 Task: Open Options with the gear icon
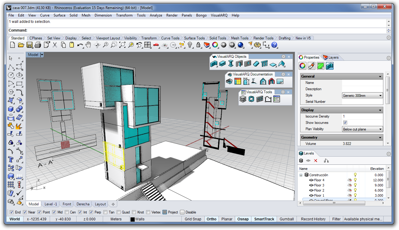pos(257,45)
